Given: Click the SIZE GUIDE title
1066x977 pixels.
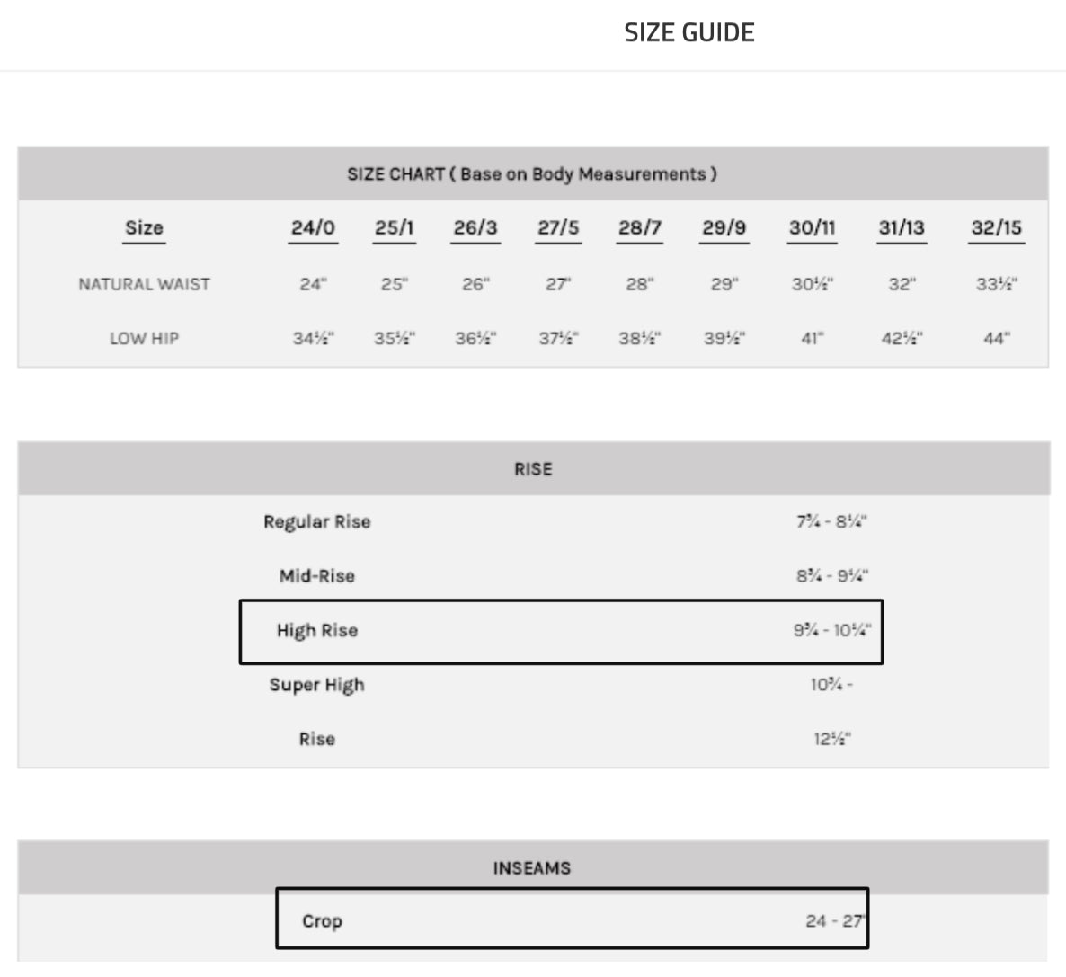Looking at the screenshot, I should 688,32.
